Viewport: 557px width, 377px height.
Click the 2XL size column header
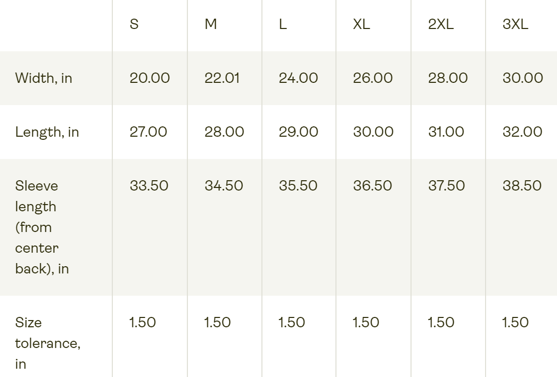click(x=441, y=24)
